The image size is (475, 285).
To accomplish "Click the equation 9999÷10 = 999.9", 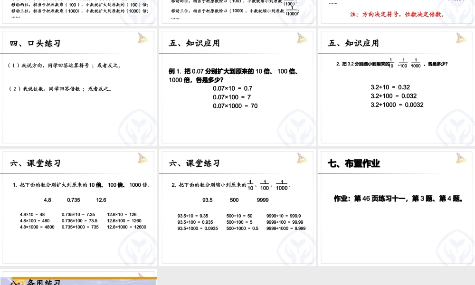I will pyautogui.click(x=284, y=216).
